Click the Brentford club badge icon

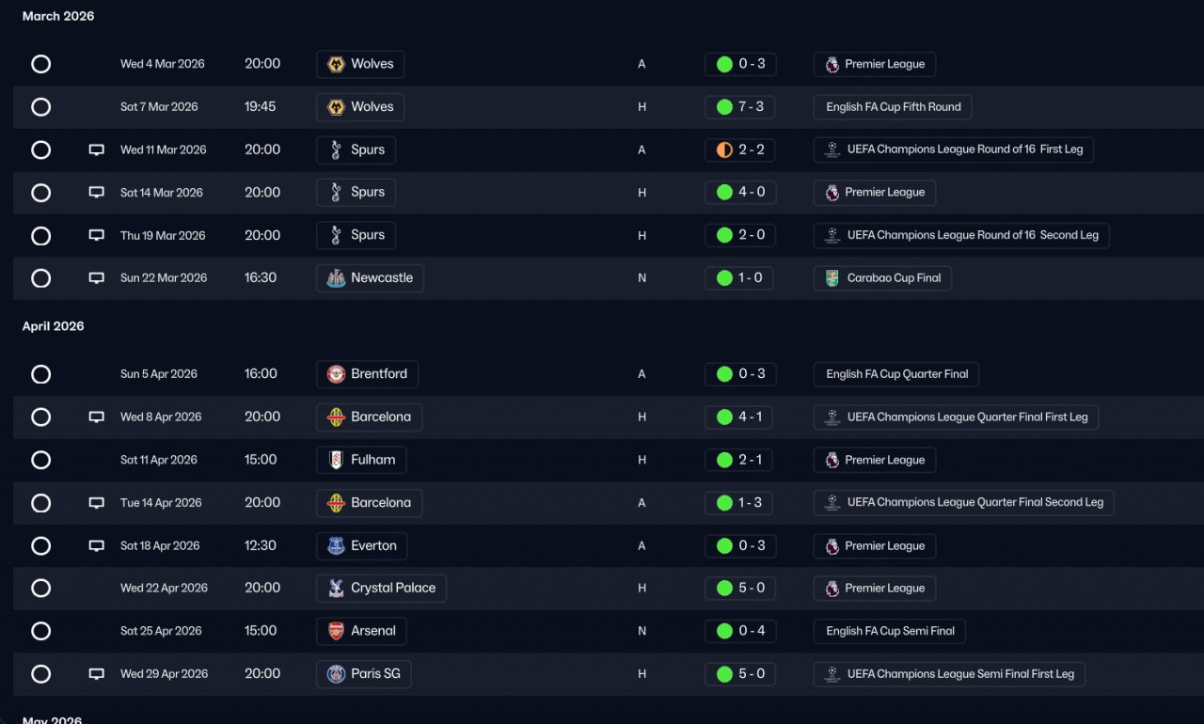336,374
